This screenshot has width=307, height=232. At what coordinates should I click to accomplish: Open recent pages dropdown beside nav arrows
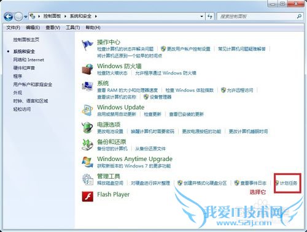(26, 17)
